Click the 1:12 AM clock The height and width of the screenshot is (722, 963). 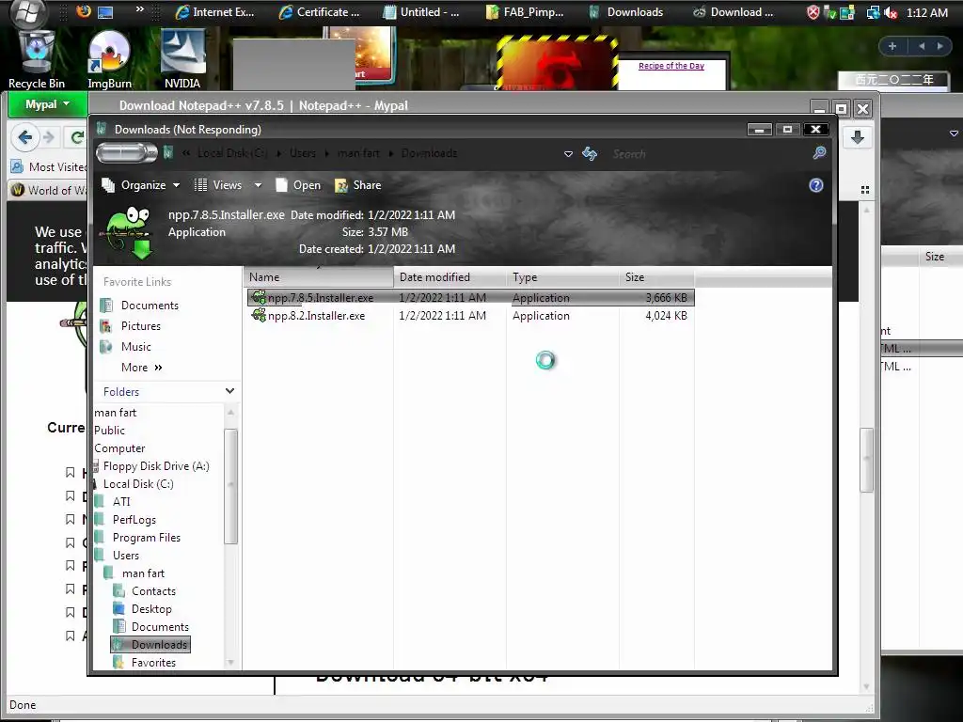927,12
